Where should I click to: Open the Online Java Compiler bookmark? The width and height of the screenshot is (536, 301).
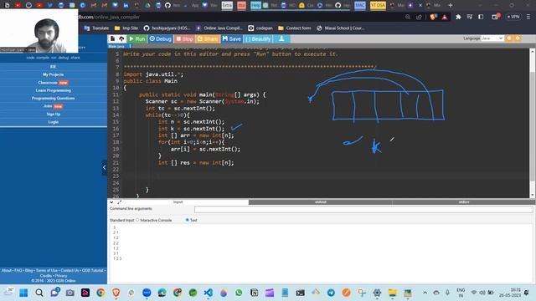point(219,28)
